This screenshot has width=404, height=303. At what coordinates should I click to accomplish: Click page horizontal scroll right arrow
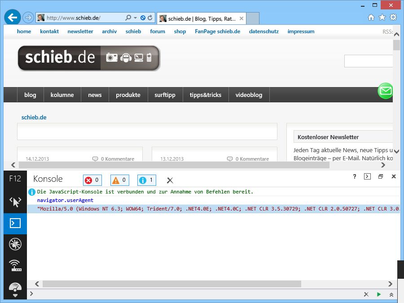point(383,165)
